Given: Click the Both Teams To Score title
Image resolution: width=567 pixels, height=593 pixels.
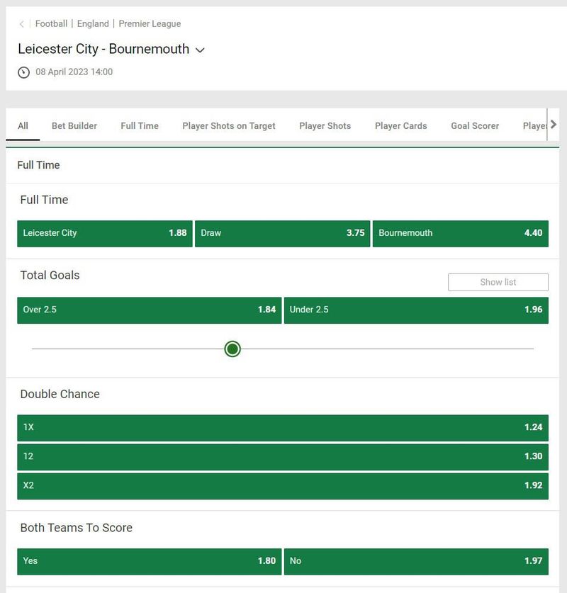Looking at the screenshot, I should pyautogui.click(x=77, y=528).
